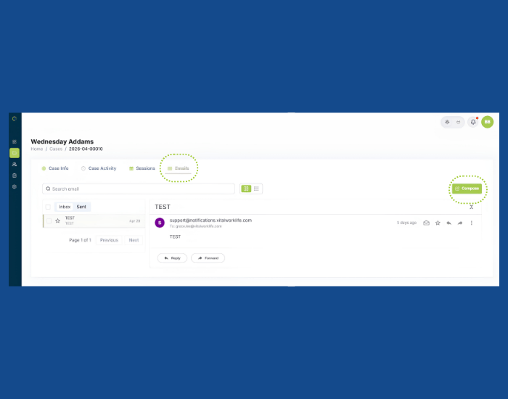Screen dimensions: 508x399
Task: Click the Search email field
Action: 139,189
